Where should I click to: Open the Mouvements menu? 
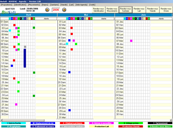click(x=34, y=5)
